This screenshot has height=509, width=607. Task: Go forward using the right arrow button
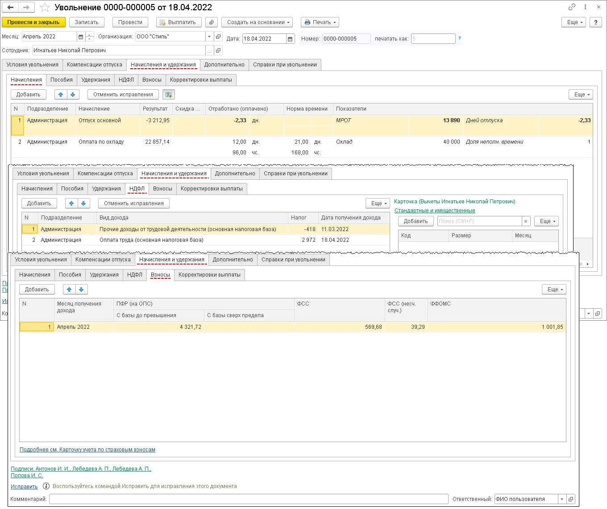26,7
